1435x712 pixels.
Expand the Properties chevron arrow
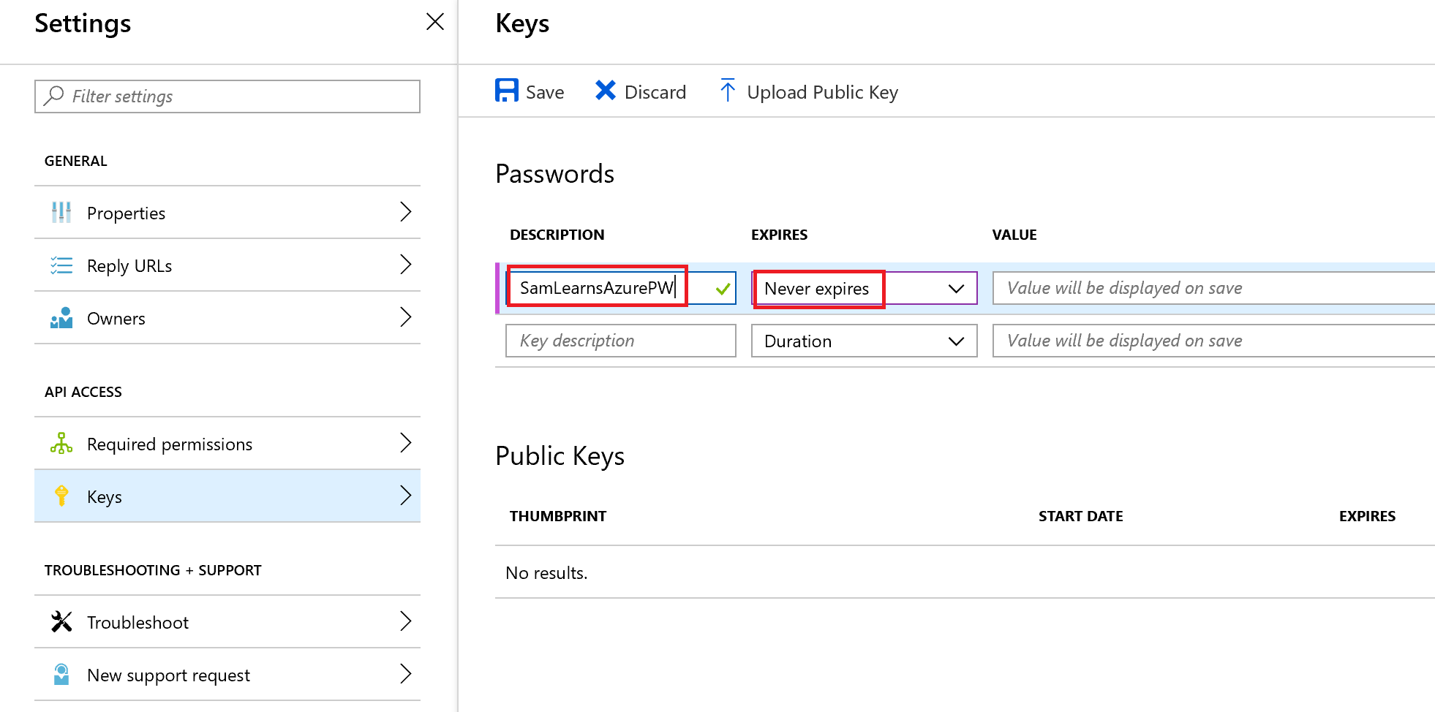[x=406, y=212]
